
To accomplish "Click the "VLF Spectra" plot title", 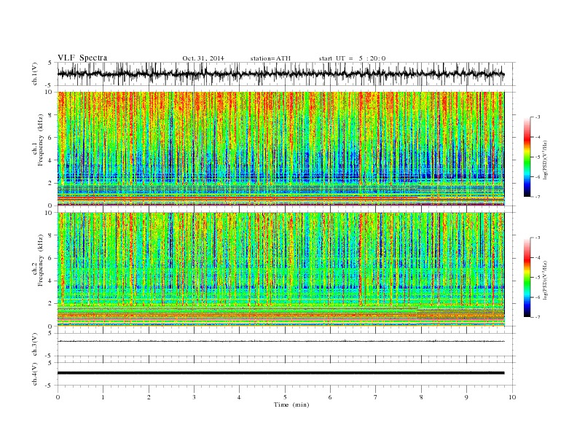I will click(82, 58).
